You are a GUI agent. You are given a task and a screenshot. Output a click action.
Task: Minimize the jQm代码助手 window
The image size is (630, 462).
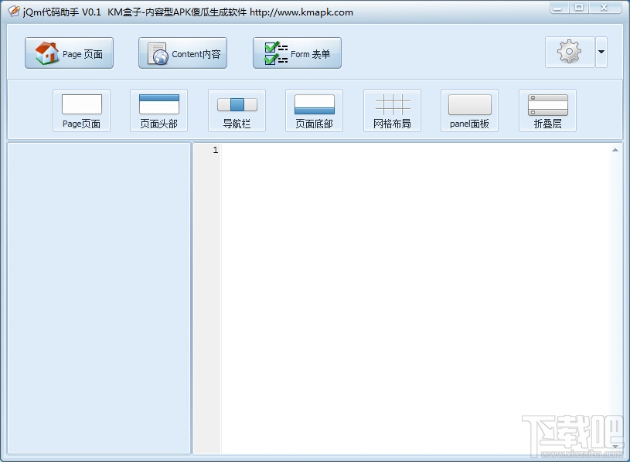click(559, 8)
